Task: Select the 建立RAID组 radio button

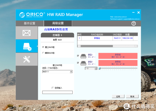Action: click(x=43, y=47)
